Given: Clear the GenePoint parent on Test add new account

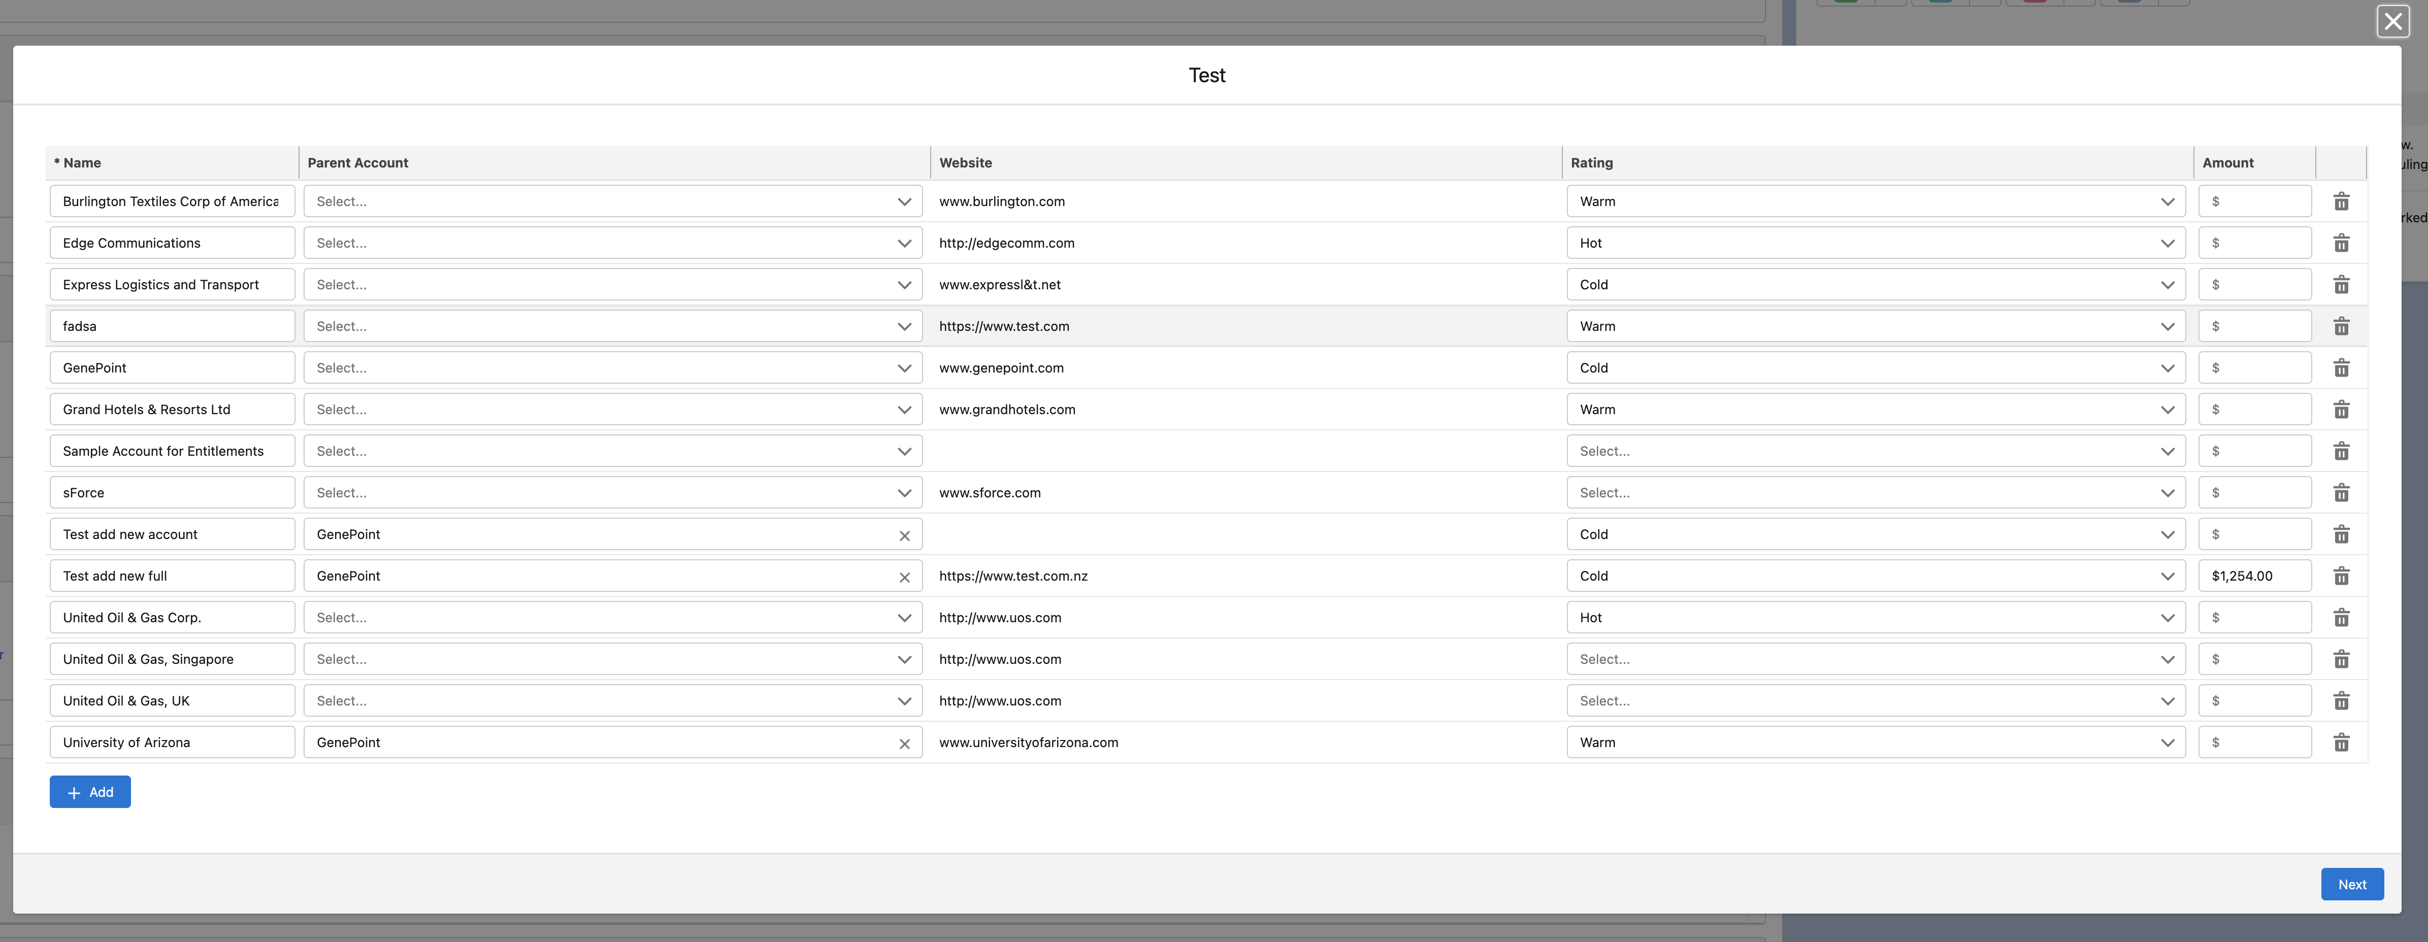Looking at the screenshot, I should point(904,535).
